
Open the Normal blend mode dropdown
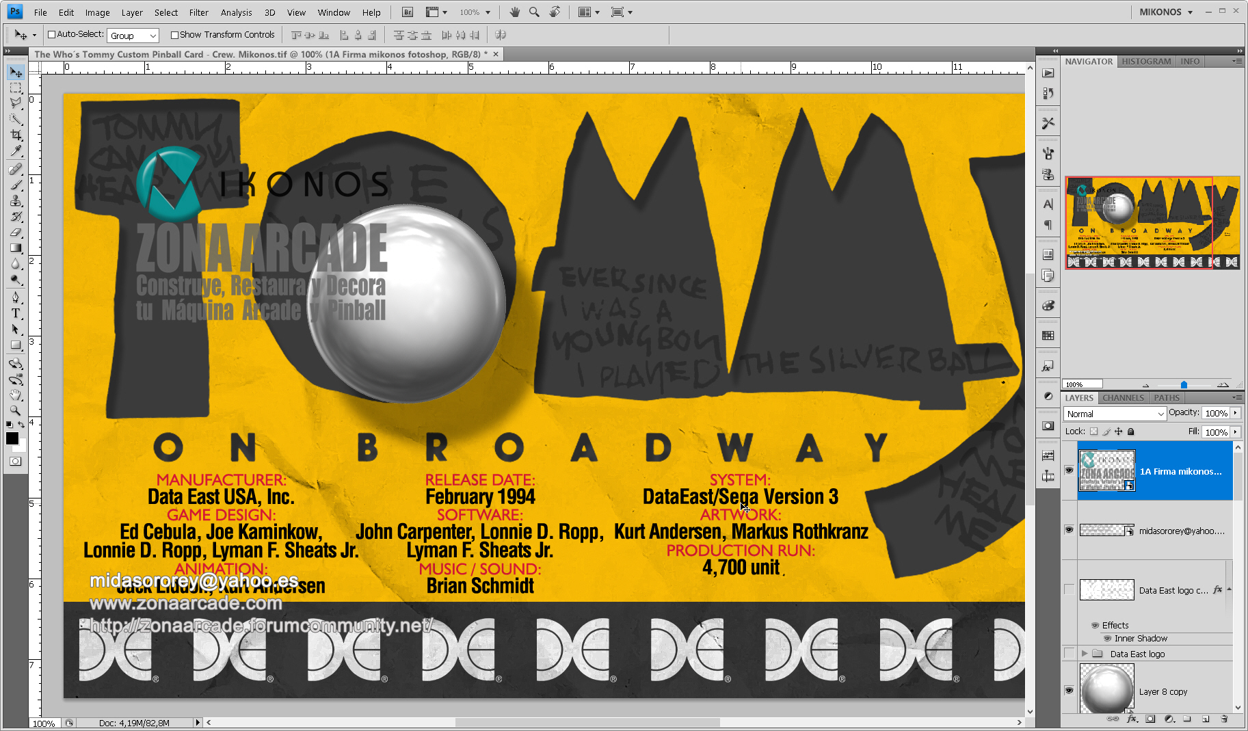(x=1115, y=414)
